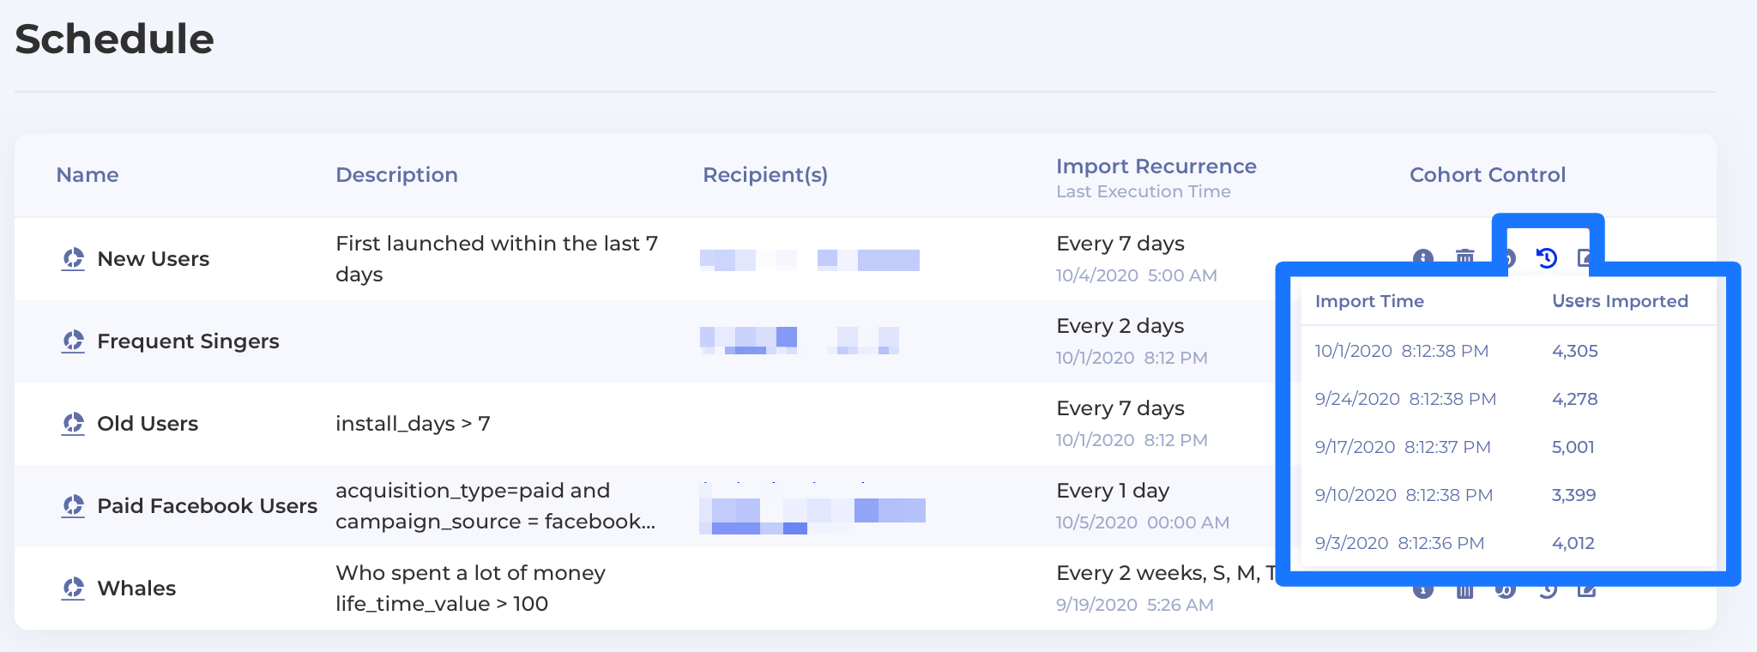The height and width of the screenshot is (652, 1757).
Task: Open the Whales cohort name
Action: tap(136, 589)
